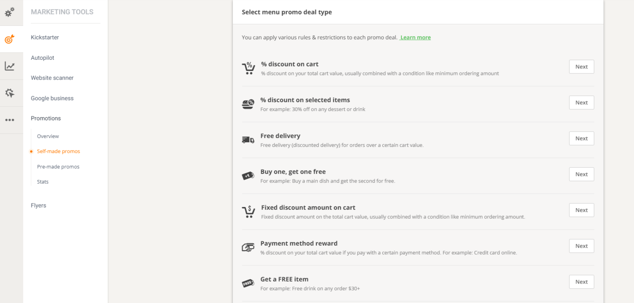Viewport: 634px width, 303px height.
Task: Click the payment method reward hand icon
Action: 248,247
